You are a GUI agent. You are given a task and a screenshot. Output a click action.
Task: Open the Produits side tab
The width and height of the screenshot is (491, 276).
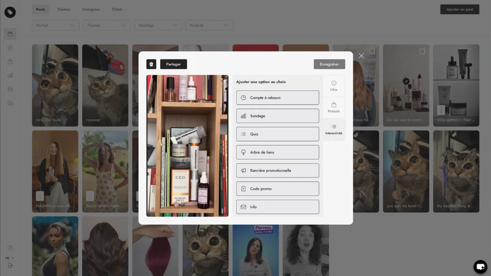(334, 107)
